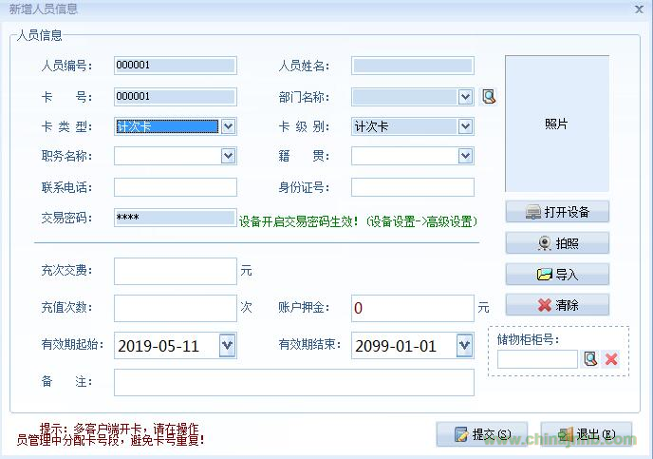653x459 pixels.
Task: Open the 有效期起始 start date picker
Action: click(x=227, y=346)
